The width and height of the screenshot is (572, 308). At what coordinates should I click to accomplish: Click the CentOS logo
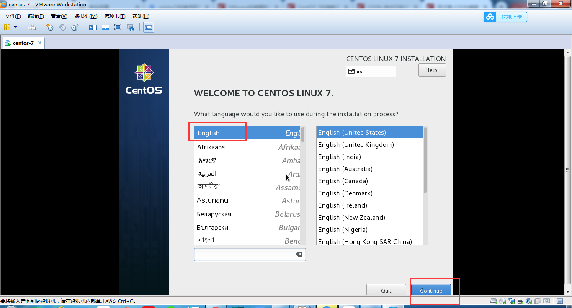coord(144,79)
